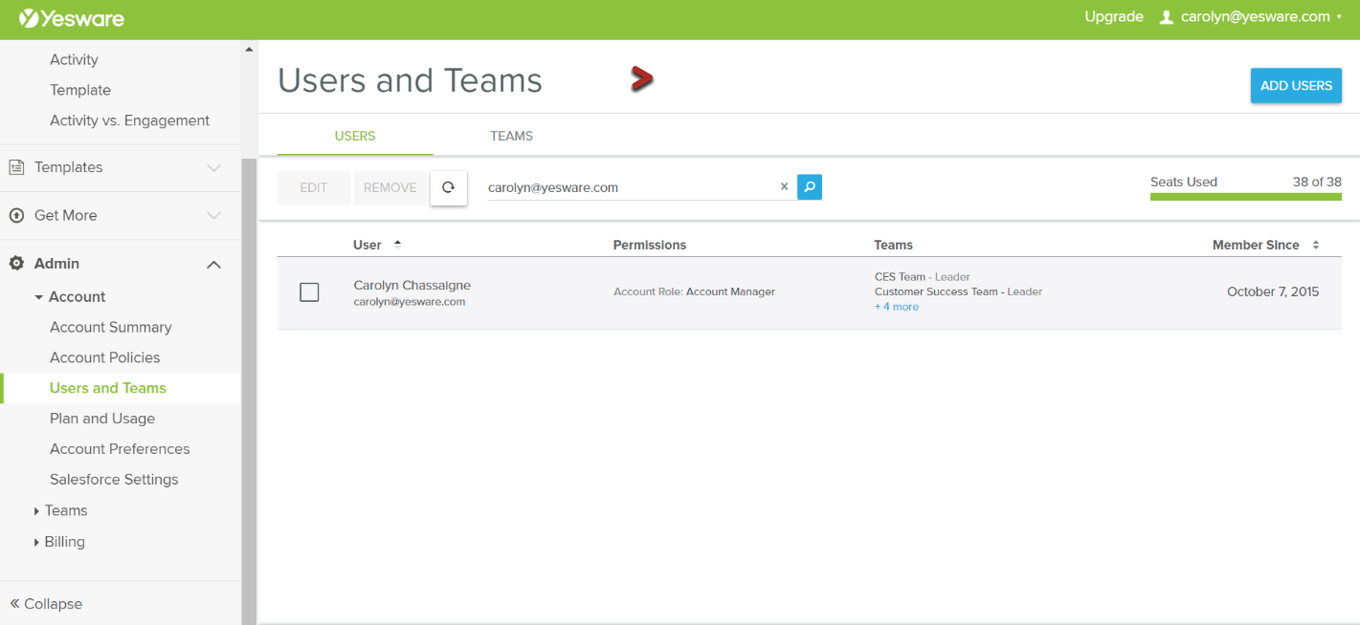Click the Yesware logo
This screenshot has height=625, width=1360.
pyautogui.click(x=72, y=18)
